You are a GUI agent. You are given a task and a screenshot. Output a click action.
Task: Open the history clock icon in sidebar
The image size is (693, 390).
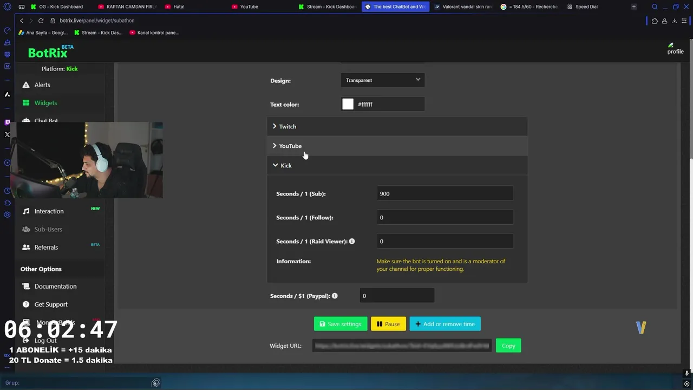(8, 191)
